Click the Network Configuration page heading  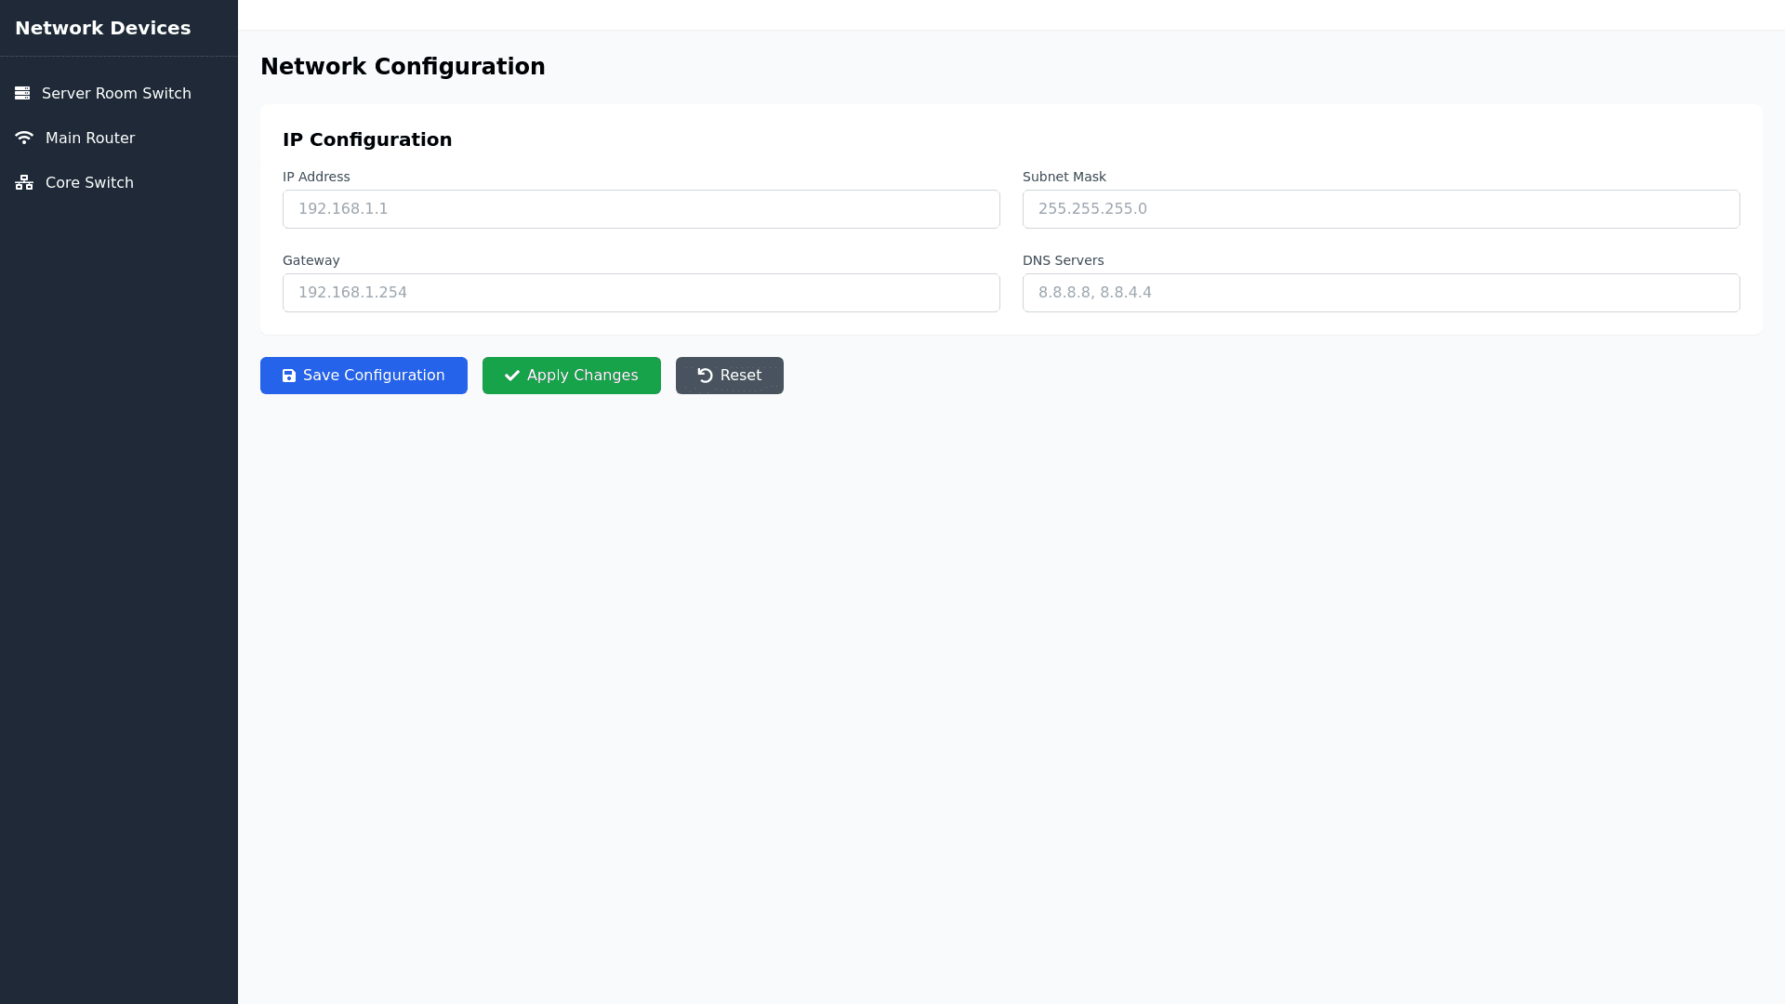pyautogui.click(x=403, y=67)
